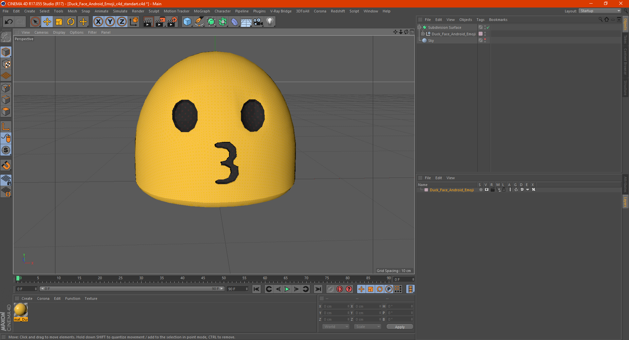Image resolution: width=629 pixels, height=340 pixels.
Task: Toggle Enable Snap S button
Action: (6, 150)
